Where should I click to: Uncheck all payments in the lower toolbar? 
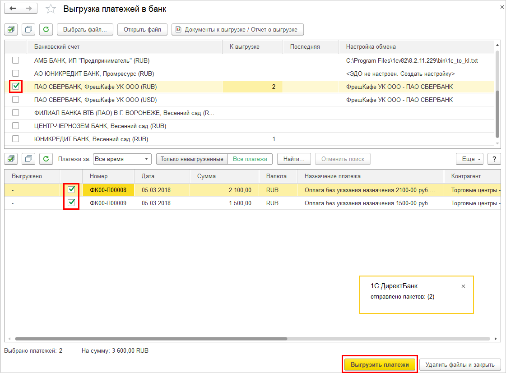pos(28,159)
